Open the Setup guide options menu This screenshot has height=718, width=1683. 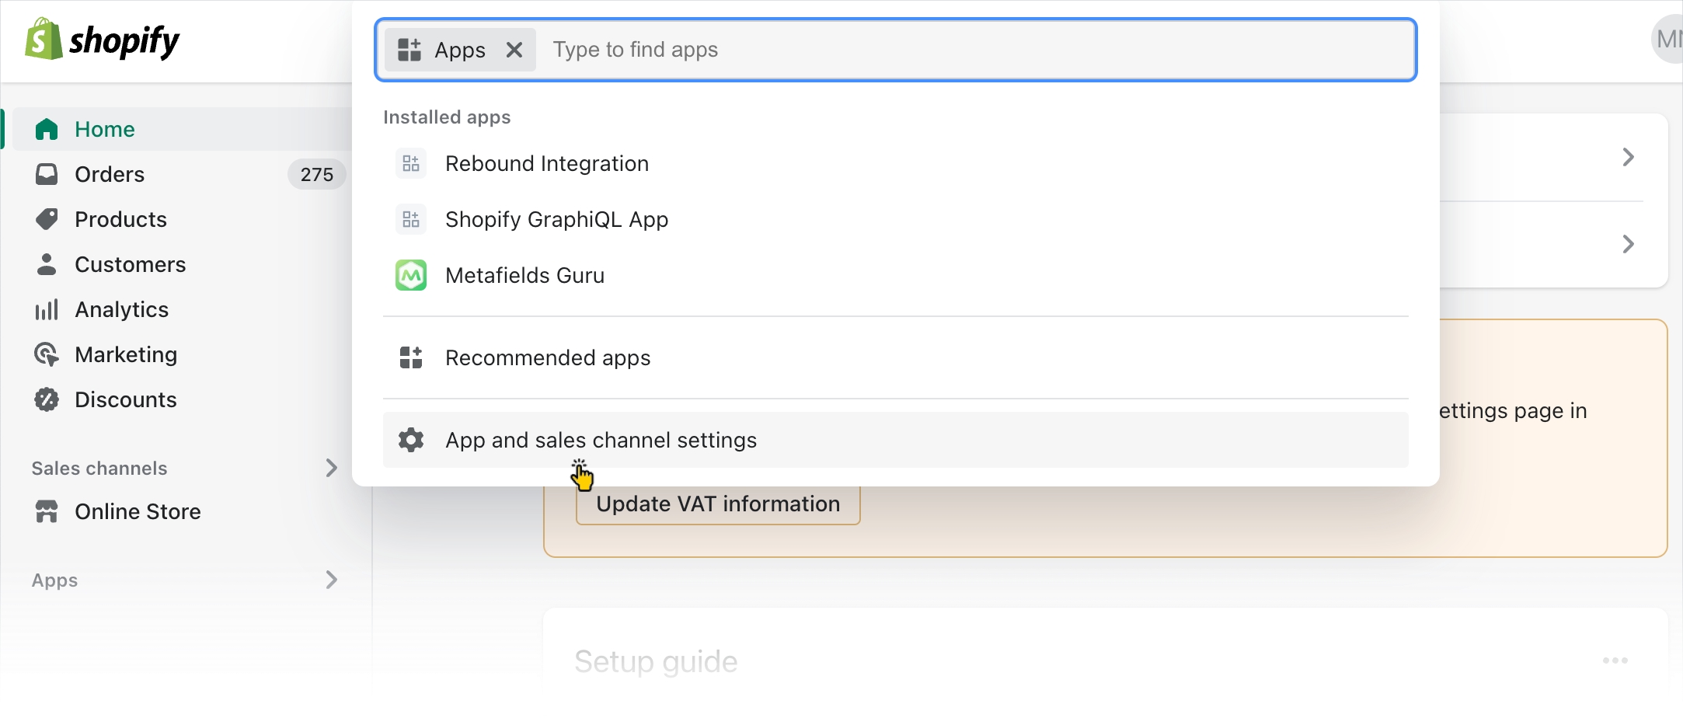[1615, 660]
